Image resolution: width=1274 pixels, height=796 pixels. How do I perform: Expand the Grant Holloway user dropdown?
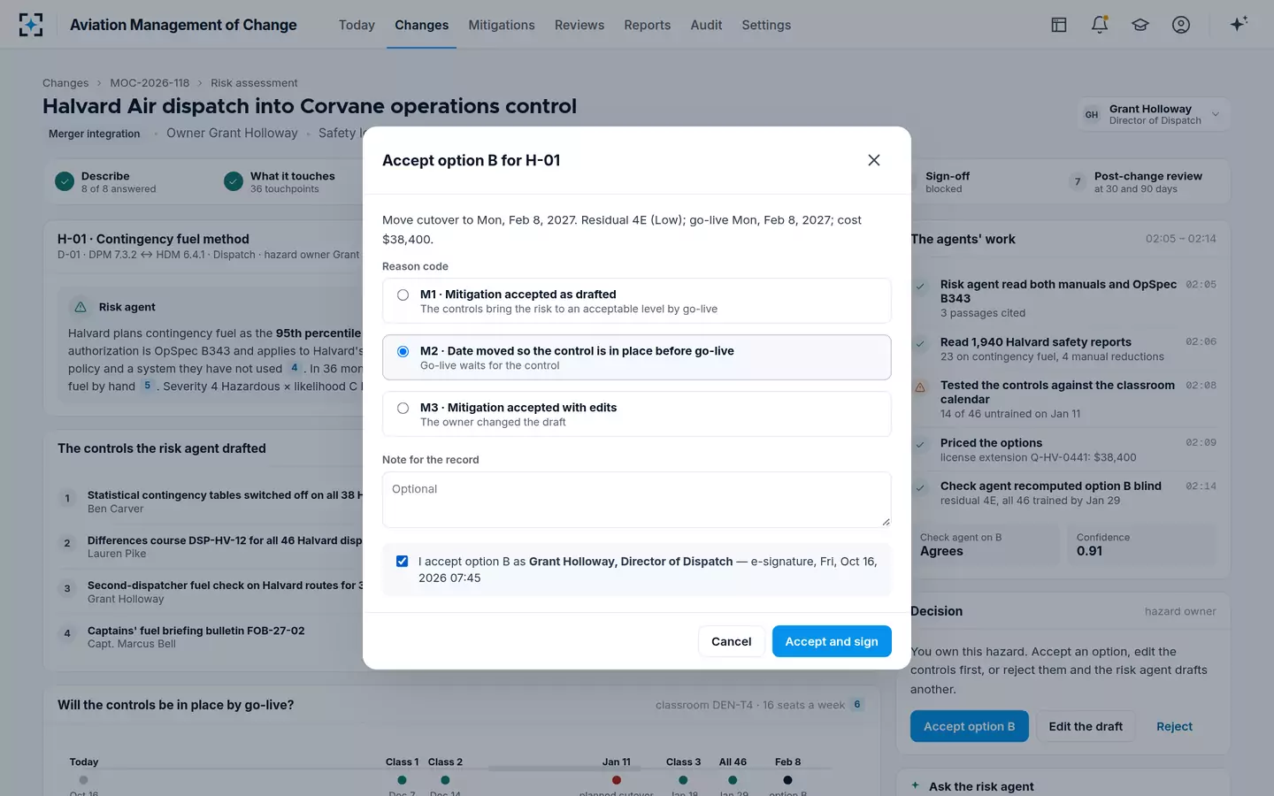pyautogui.click(x=1154, y=114)
